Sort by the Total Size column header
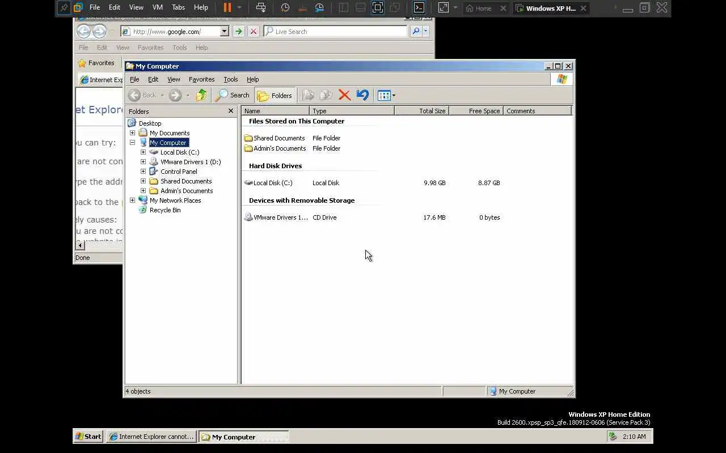Image resolution: width=726 pixels, height=453 pixels. pos(422,111)
